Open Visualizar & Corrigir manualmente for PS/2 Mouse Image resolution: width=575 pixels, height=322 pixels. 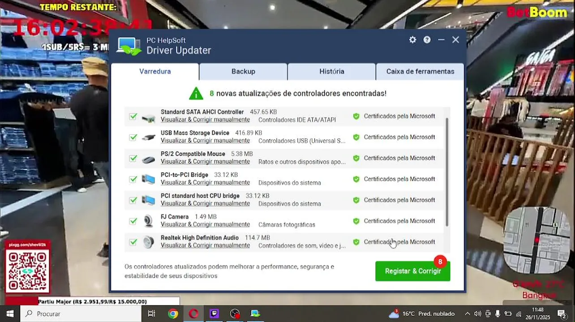[x=205, y=162]
